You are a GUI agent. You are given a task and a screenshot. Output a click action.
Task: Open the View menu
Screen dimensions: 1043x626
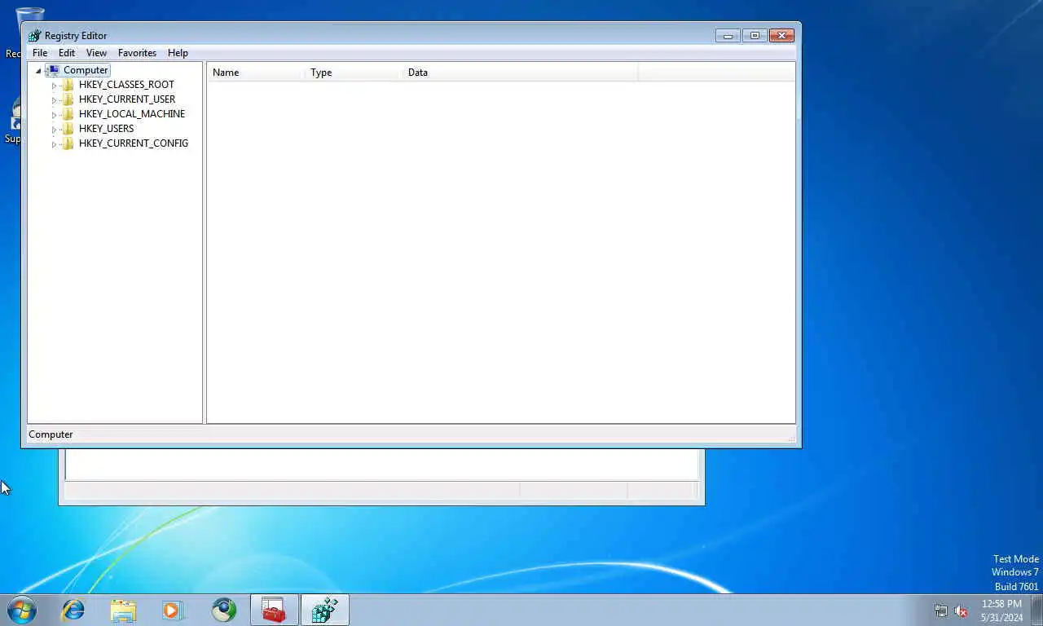96,53
